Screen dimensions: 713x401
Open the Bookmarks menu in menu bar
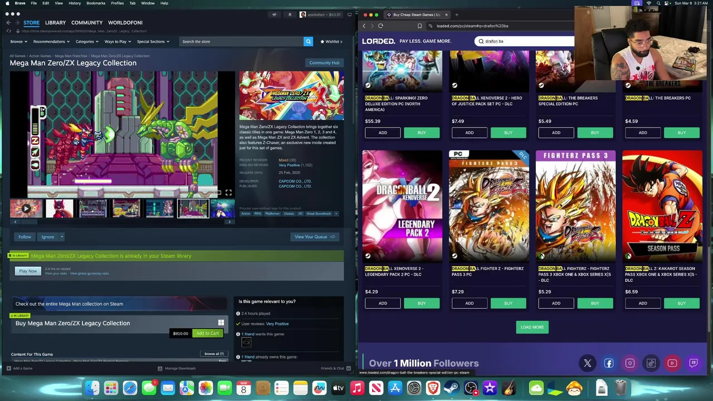(x=96, y=3)
